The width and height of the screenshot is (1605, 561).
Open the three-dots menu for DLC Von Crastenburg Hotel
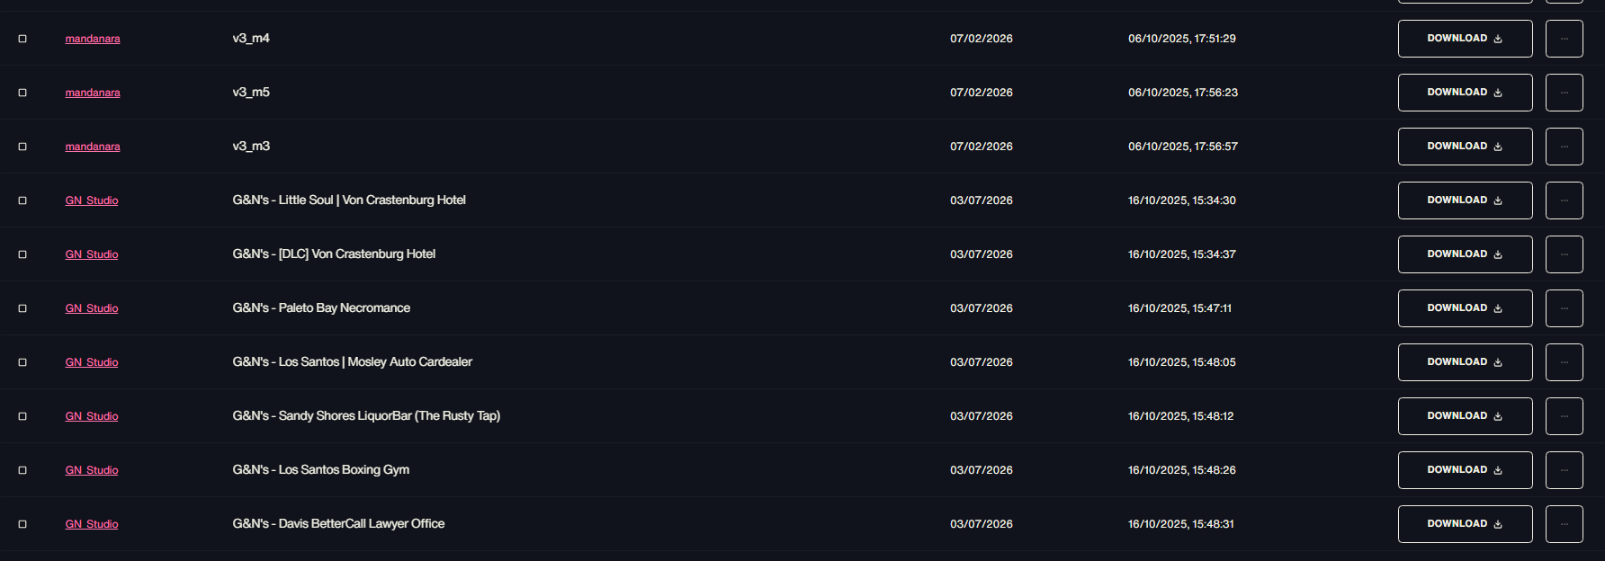pos(1564,254)
